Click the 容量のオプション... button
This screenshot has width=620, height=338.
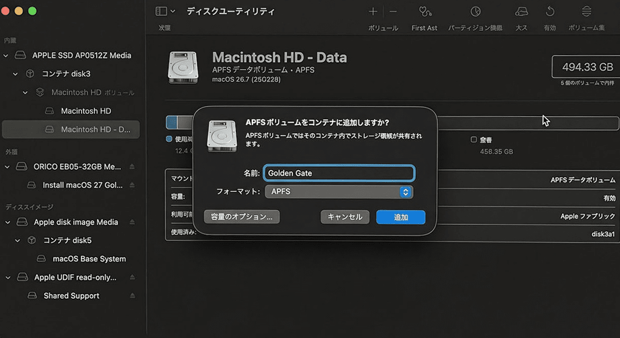pos(242,217)
